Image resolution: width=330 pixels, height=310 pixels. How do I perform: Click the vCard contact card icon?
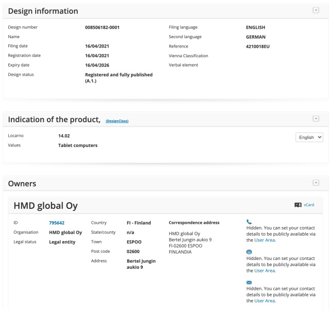click(x=298, y=205)
